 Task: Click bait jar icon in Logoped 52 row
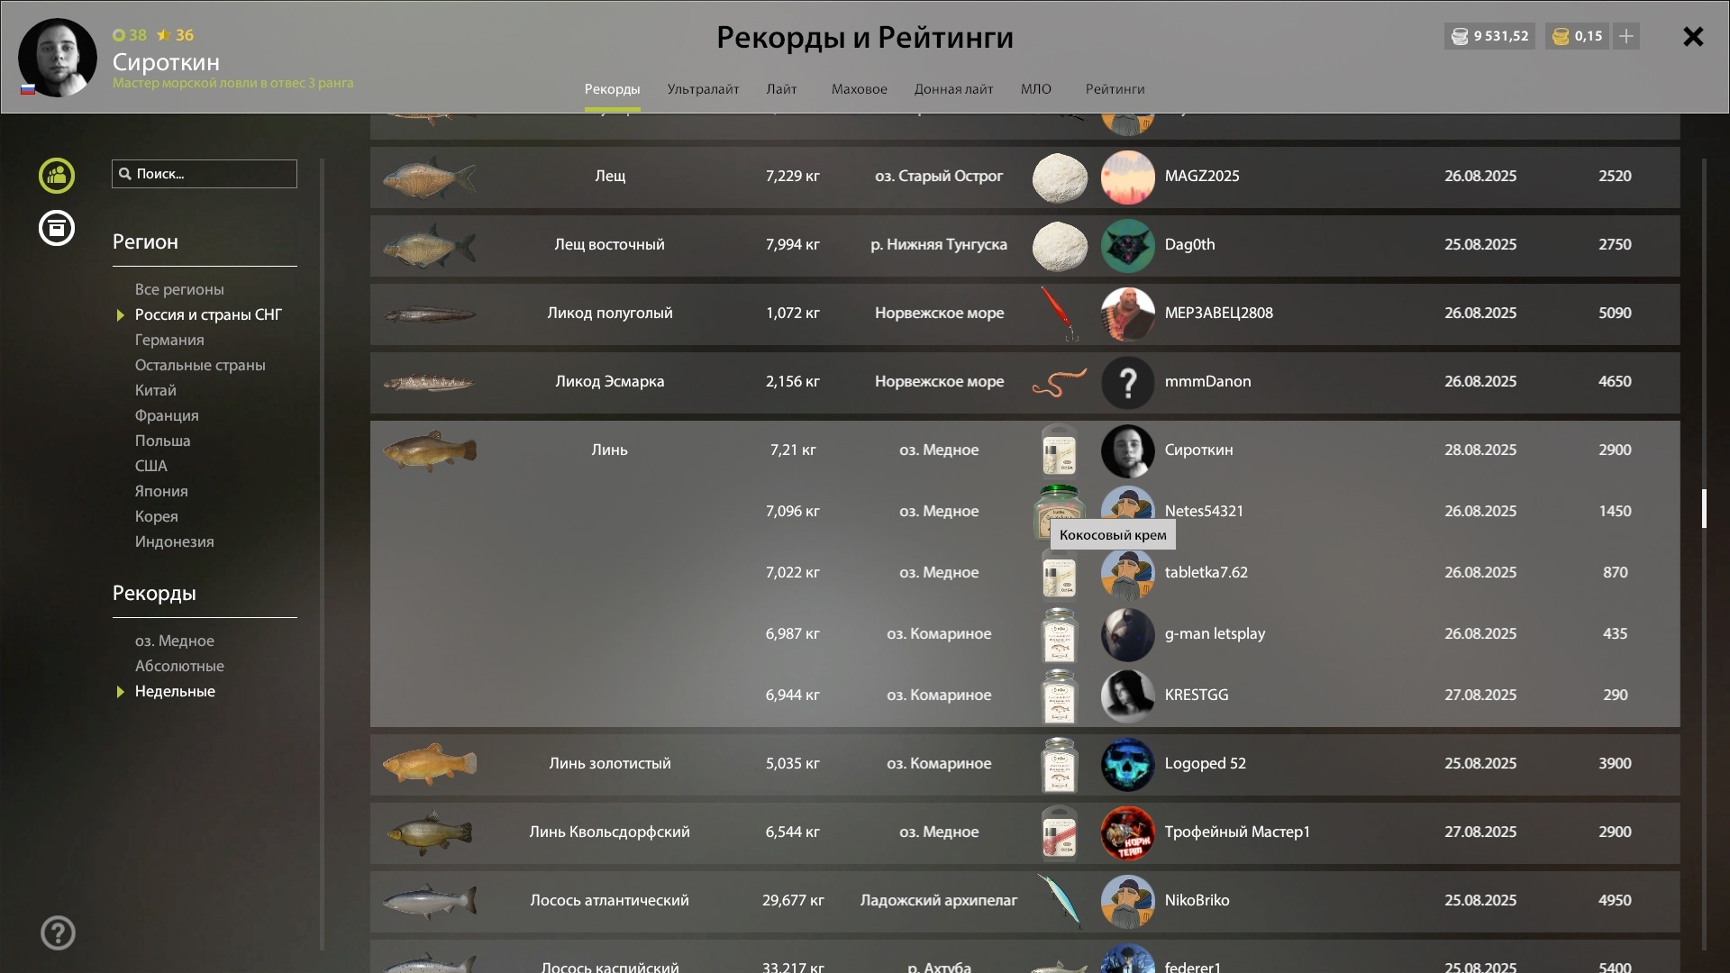(x=1060, y=764)
